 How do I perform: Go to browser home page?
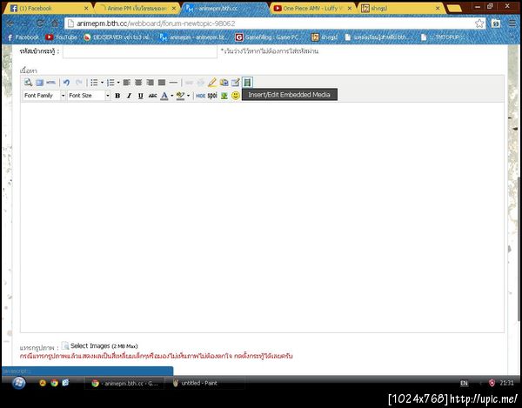(x=54, y=23)
